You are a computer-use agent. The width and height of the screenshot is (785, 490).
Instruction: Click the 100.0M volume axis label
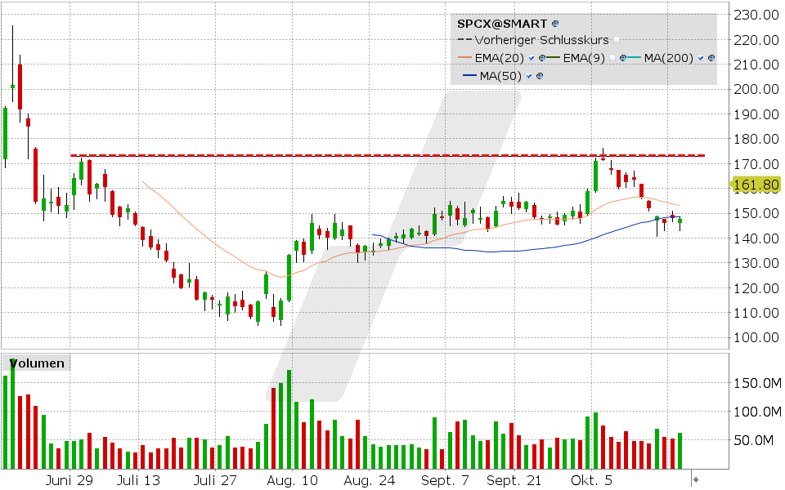pos(757,412)
